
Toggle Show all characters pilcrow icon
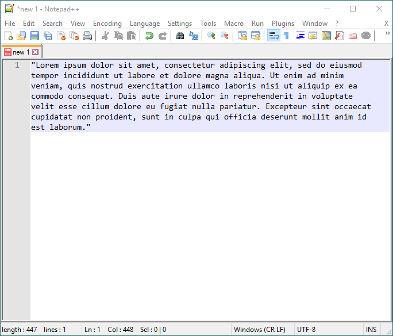pyautogui.click(x=287, y=36)
